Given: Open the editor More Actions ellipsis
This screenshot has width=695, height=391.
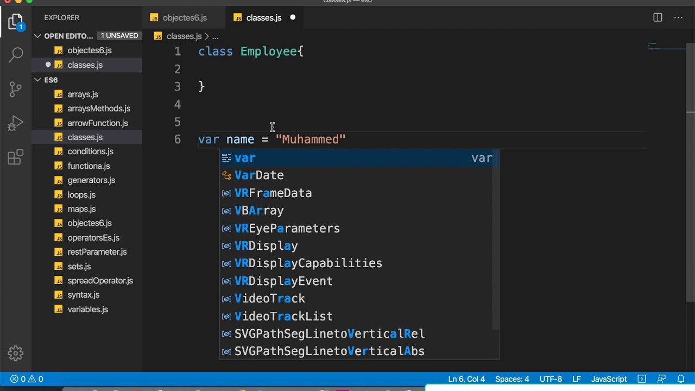Looking at the screenshot, I should pos(678,17).
